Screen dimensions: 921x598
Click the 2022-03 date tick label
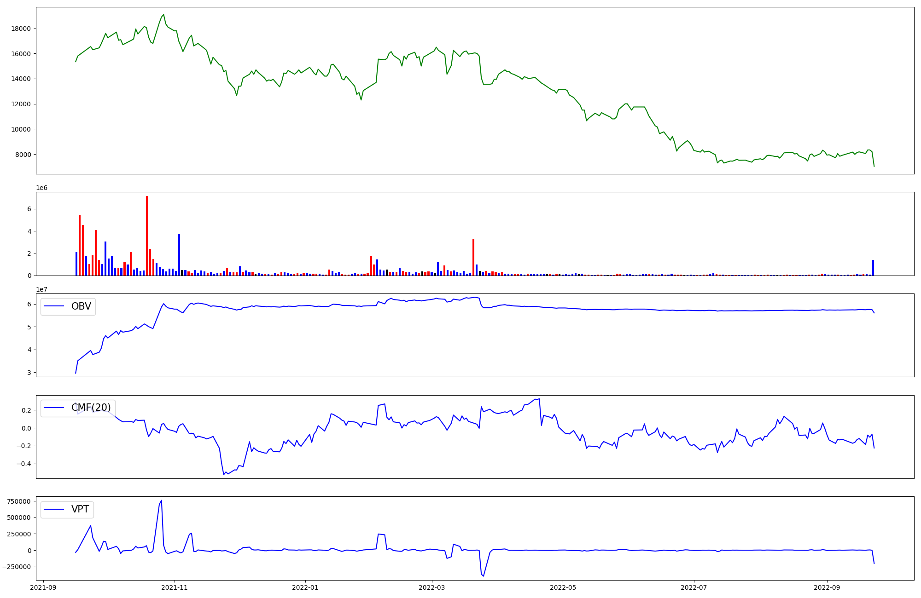(x=432, y=587)
